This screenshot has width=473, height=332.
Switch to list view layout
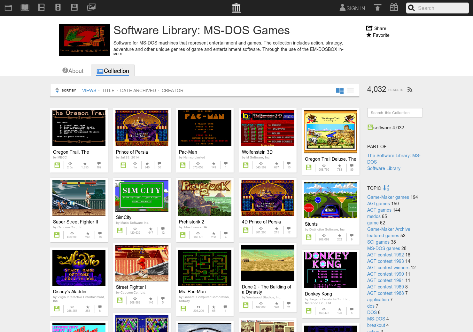(x=350, y=91)
